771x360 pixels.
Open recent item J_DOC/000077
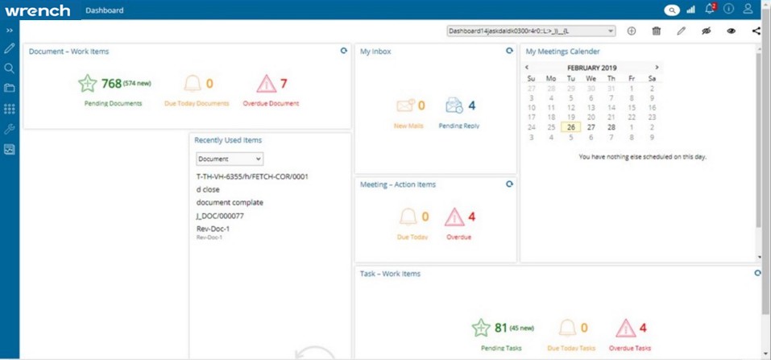[220, 216]
